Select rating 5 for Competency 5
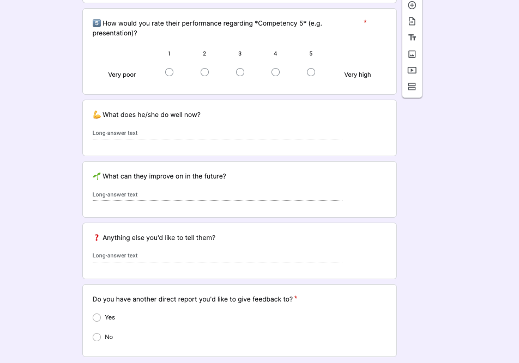This screenshot has height=363, width=519. point(311,72)
